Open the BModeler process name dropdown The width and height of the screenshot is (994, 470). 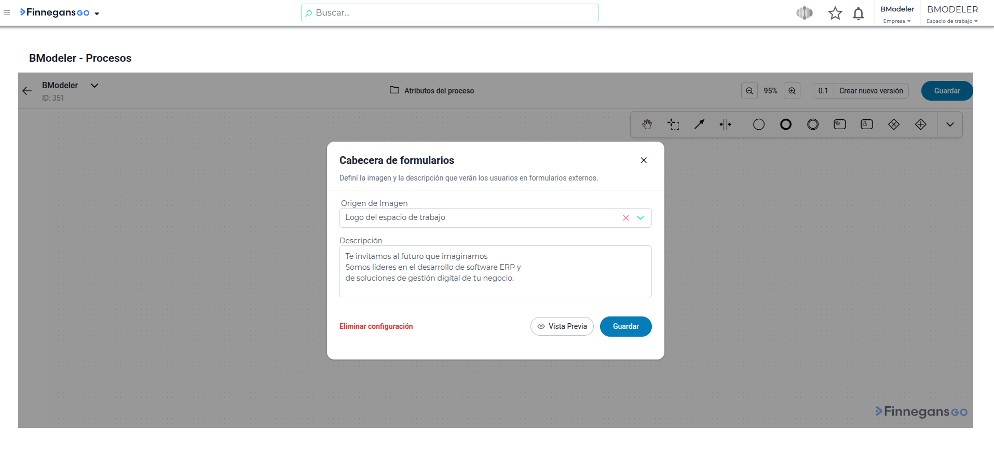[x=94, y=86]
